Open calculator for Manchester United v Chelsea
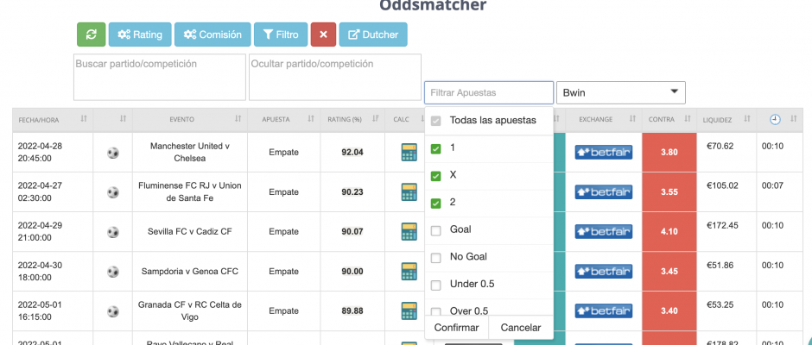 (x=409, y=153)
